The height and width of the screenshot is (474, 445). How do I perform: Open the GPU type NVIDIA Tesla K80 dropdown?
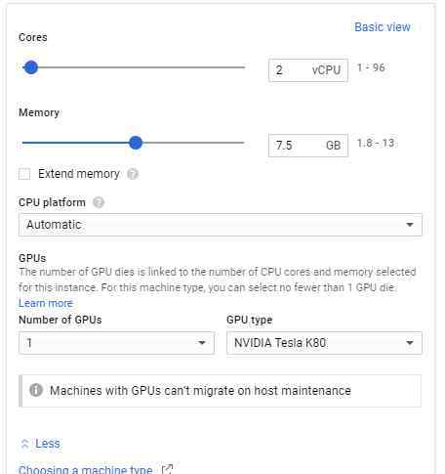pyautogui.click(x=324, y=343)
